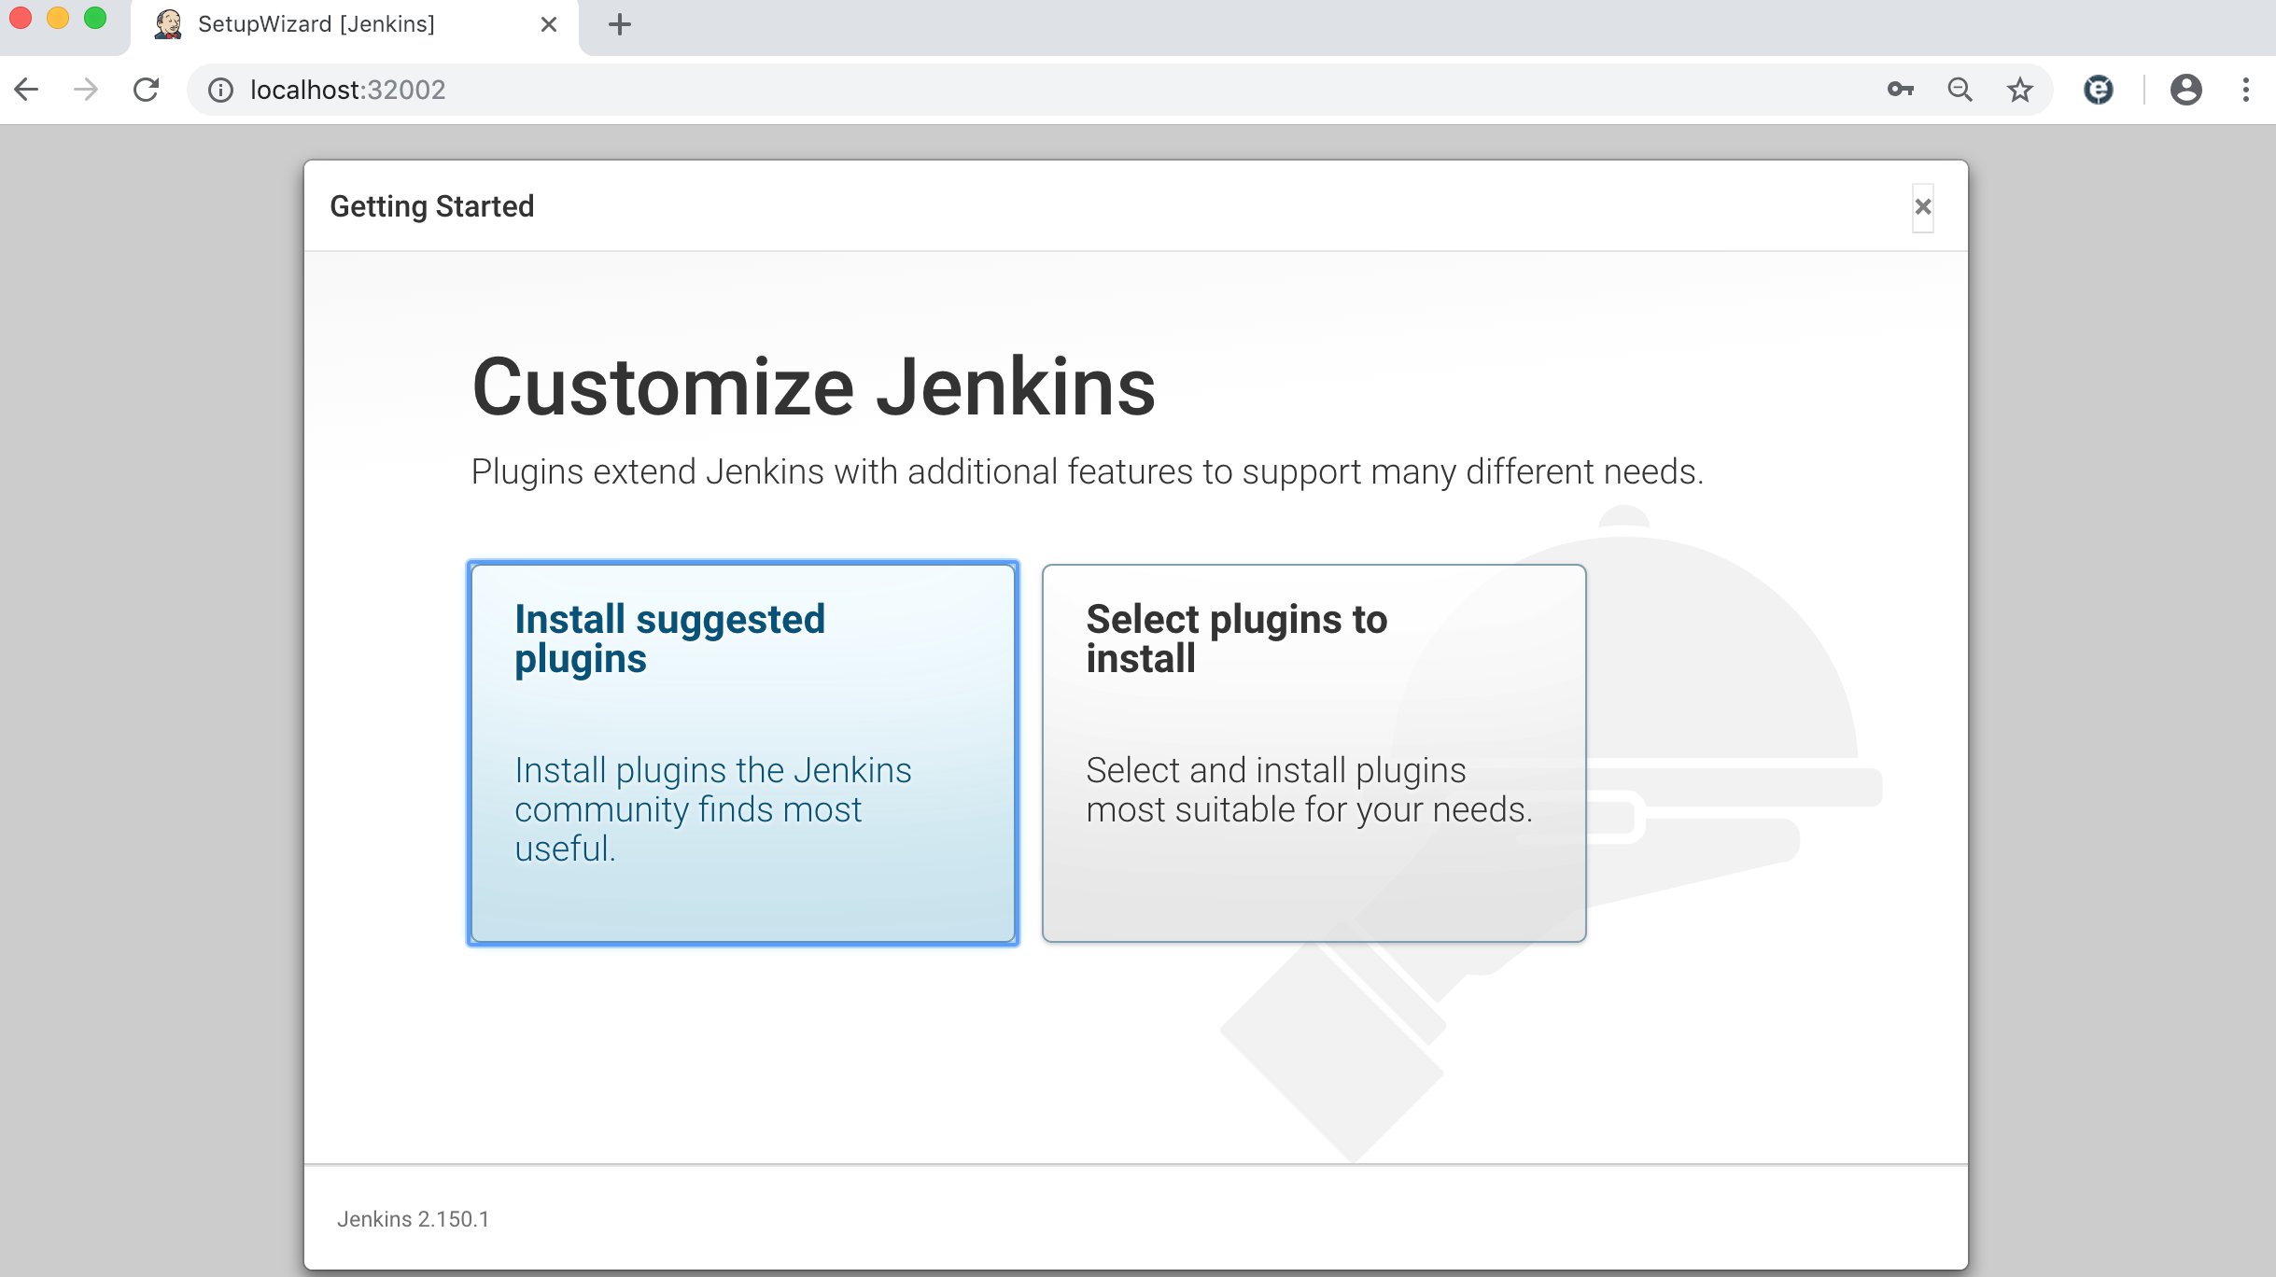Image resolution: width=2276 pixels, height=1277 pixels.
Task: Dismiss the Getting Started dialog
Action: click(1922, 206)
